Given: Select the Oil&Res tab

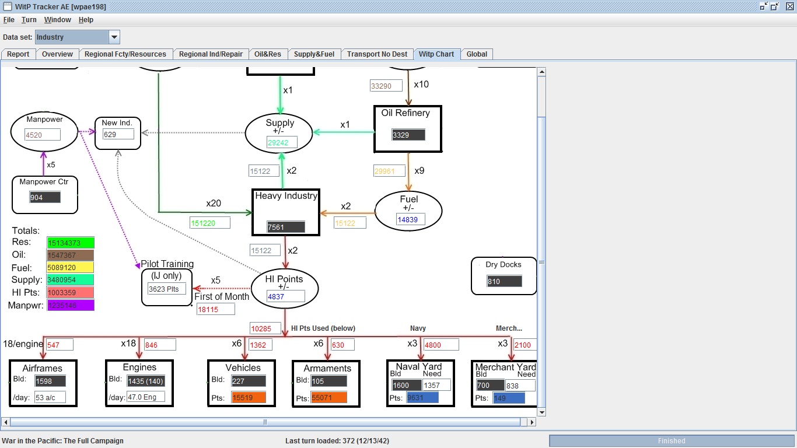Looking at the screenshot, I should coord(268,54).
